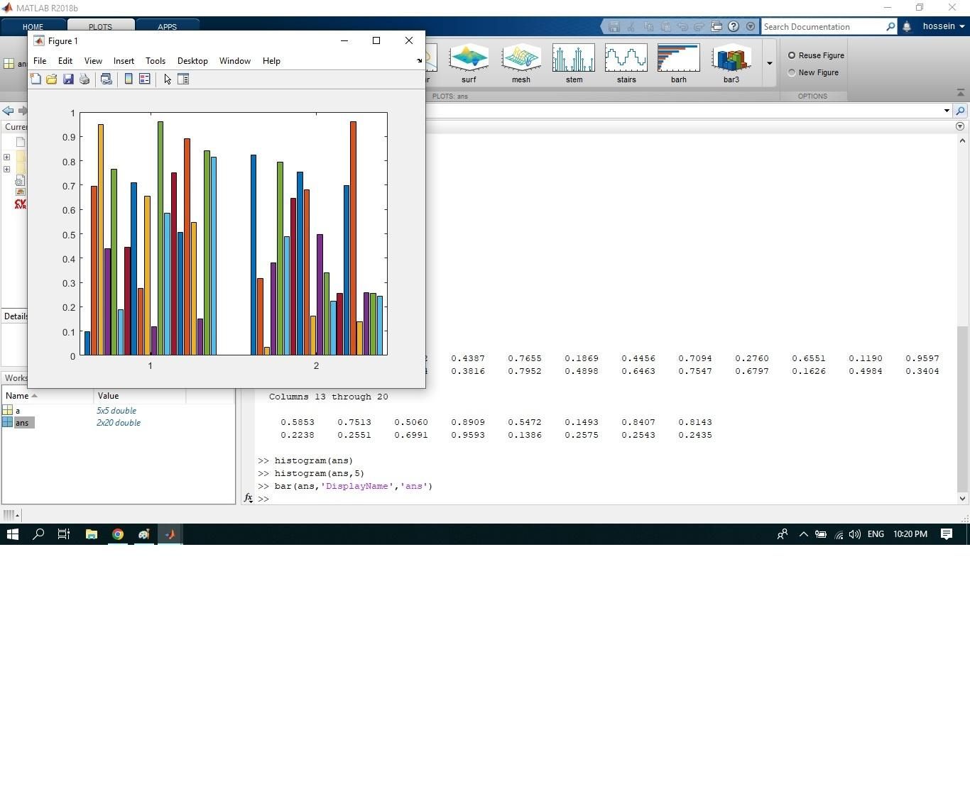Click the Command Window vertical scrollbar

(x=962, y=409)
